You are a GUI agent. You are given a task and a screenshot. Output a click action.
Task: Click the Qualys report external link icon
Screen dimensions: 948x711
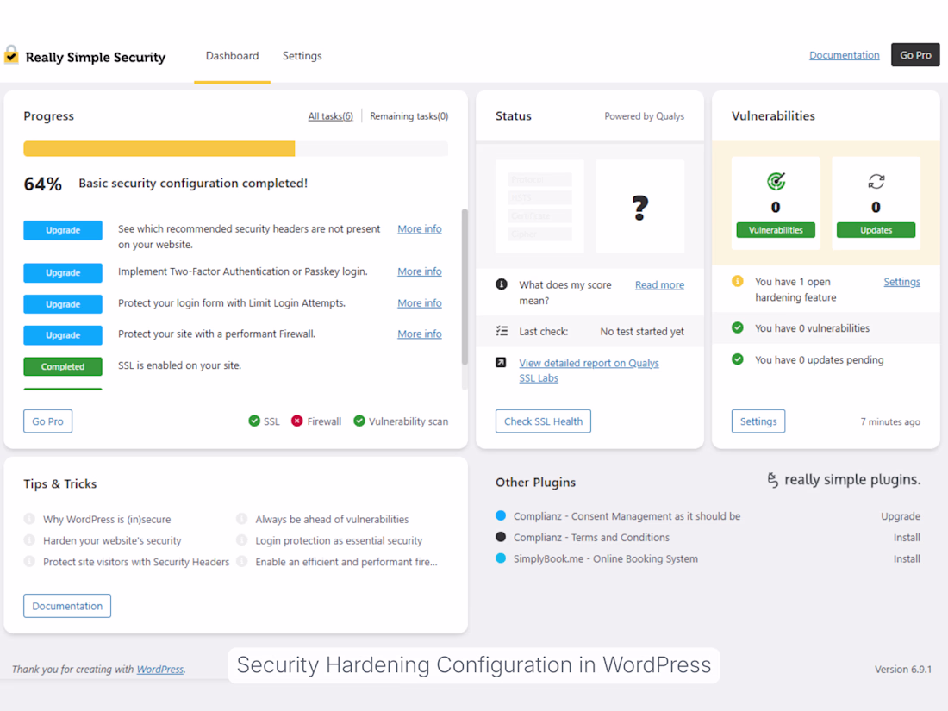pos(502,363)
